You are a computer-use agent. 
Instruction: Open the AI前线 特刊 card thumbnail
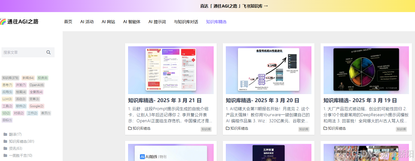pos(171,152)
